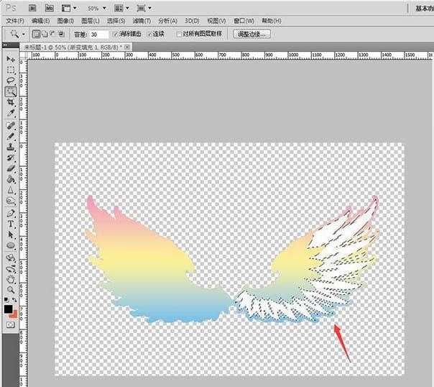
Task: Select the History Brush tool
Action: 11,158
